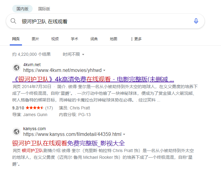Activate the microphone voice search icon
The width and height of the screenshot is (221, 174).
point(196,21)
